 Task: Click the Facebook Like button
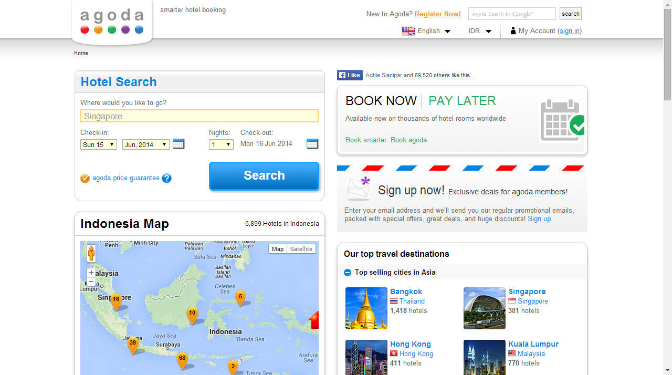tap(350, 75)
